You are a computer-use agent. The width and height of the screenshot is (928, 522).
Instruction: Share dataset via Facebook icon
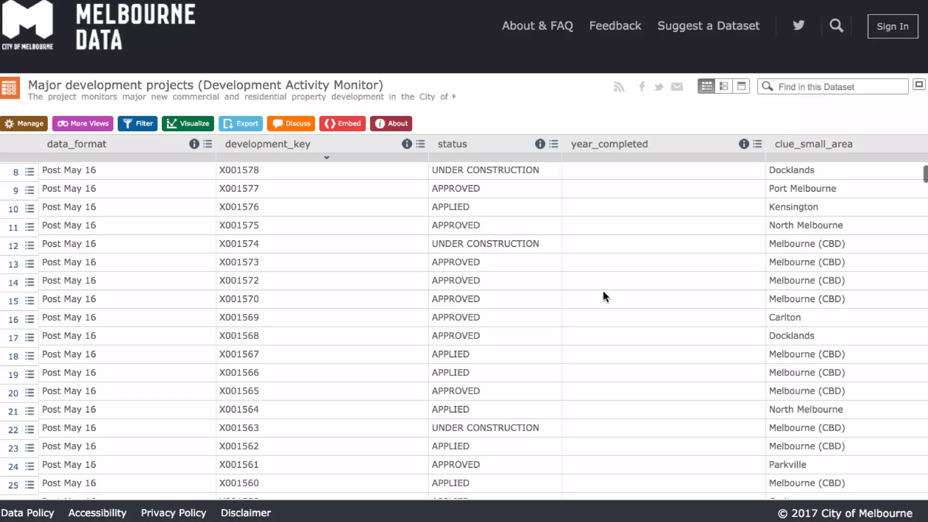642,87
